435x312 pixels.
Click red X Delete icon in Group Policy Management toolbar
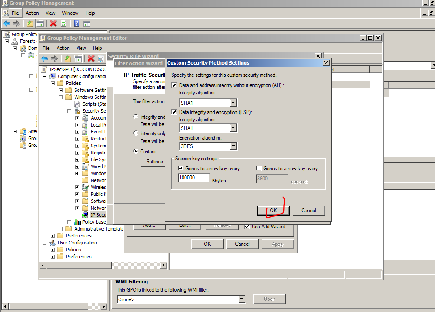coord(53,24)
